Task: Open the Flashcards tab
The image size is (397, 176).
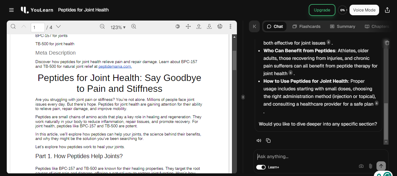Action: (x=306, y=26)
